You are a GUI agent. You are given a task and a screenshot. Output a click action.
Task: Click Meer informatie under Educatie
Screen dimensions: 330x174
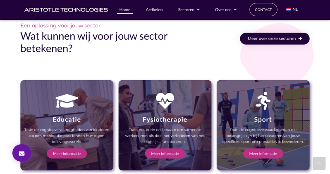[67, 154]
